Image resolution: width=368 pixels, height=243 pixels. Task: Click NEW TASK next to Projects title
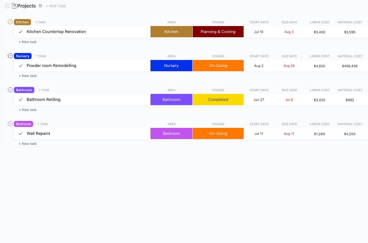tap(56, 6)
